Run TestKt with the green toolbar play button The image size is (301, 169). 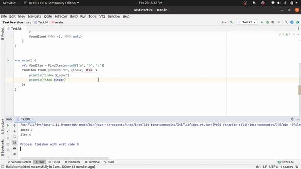[x=261, y=22]
